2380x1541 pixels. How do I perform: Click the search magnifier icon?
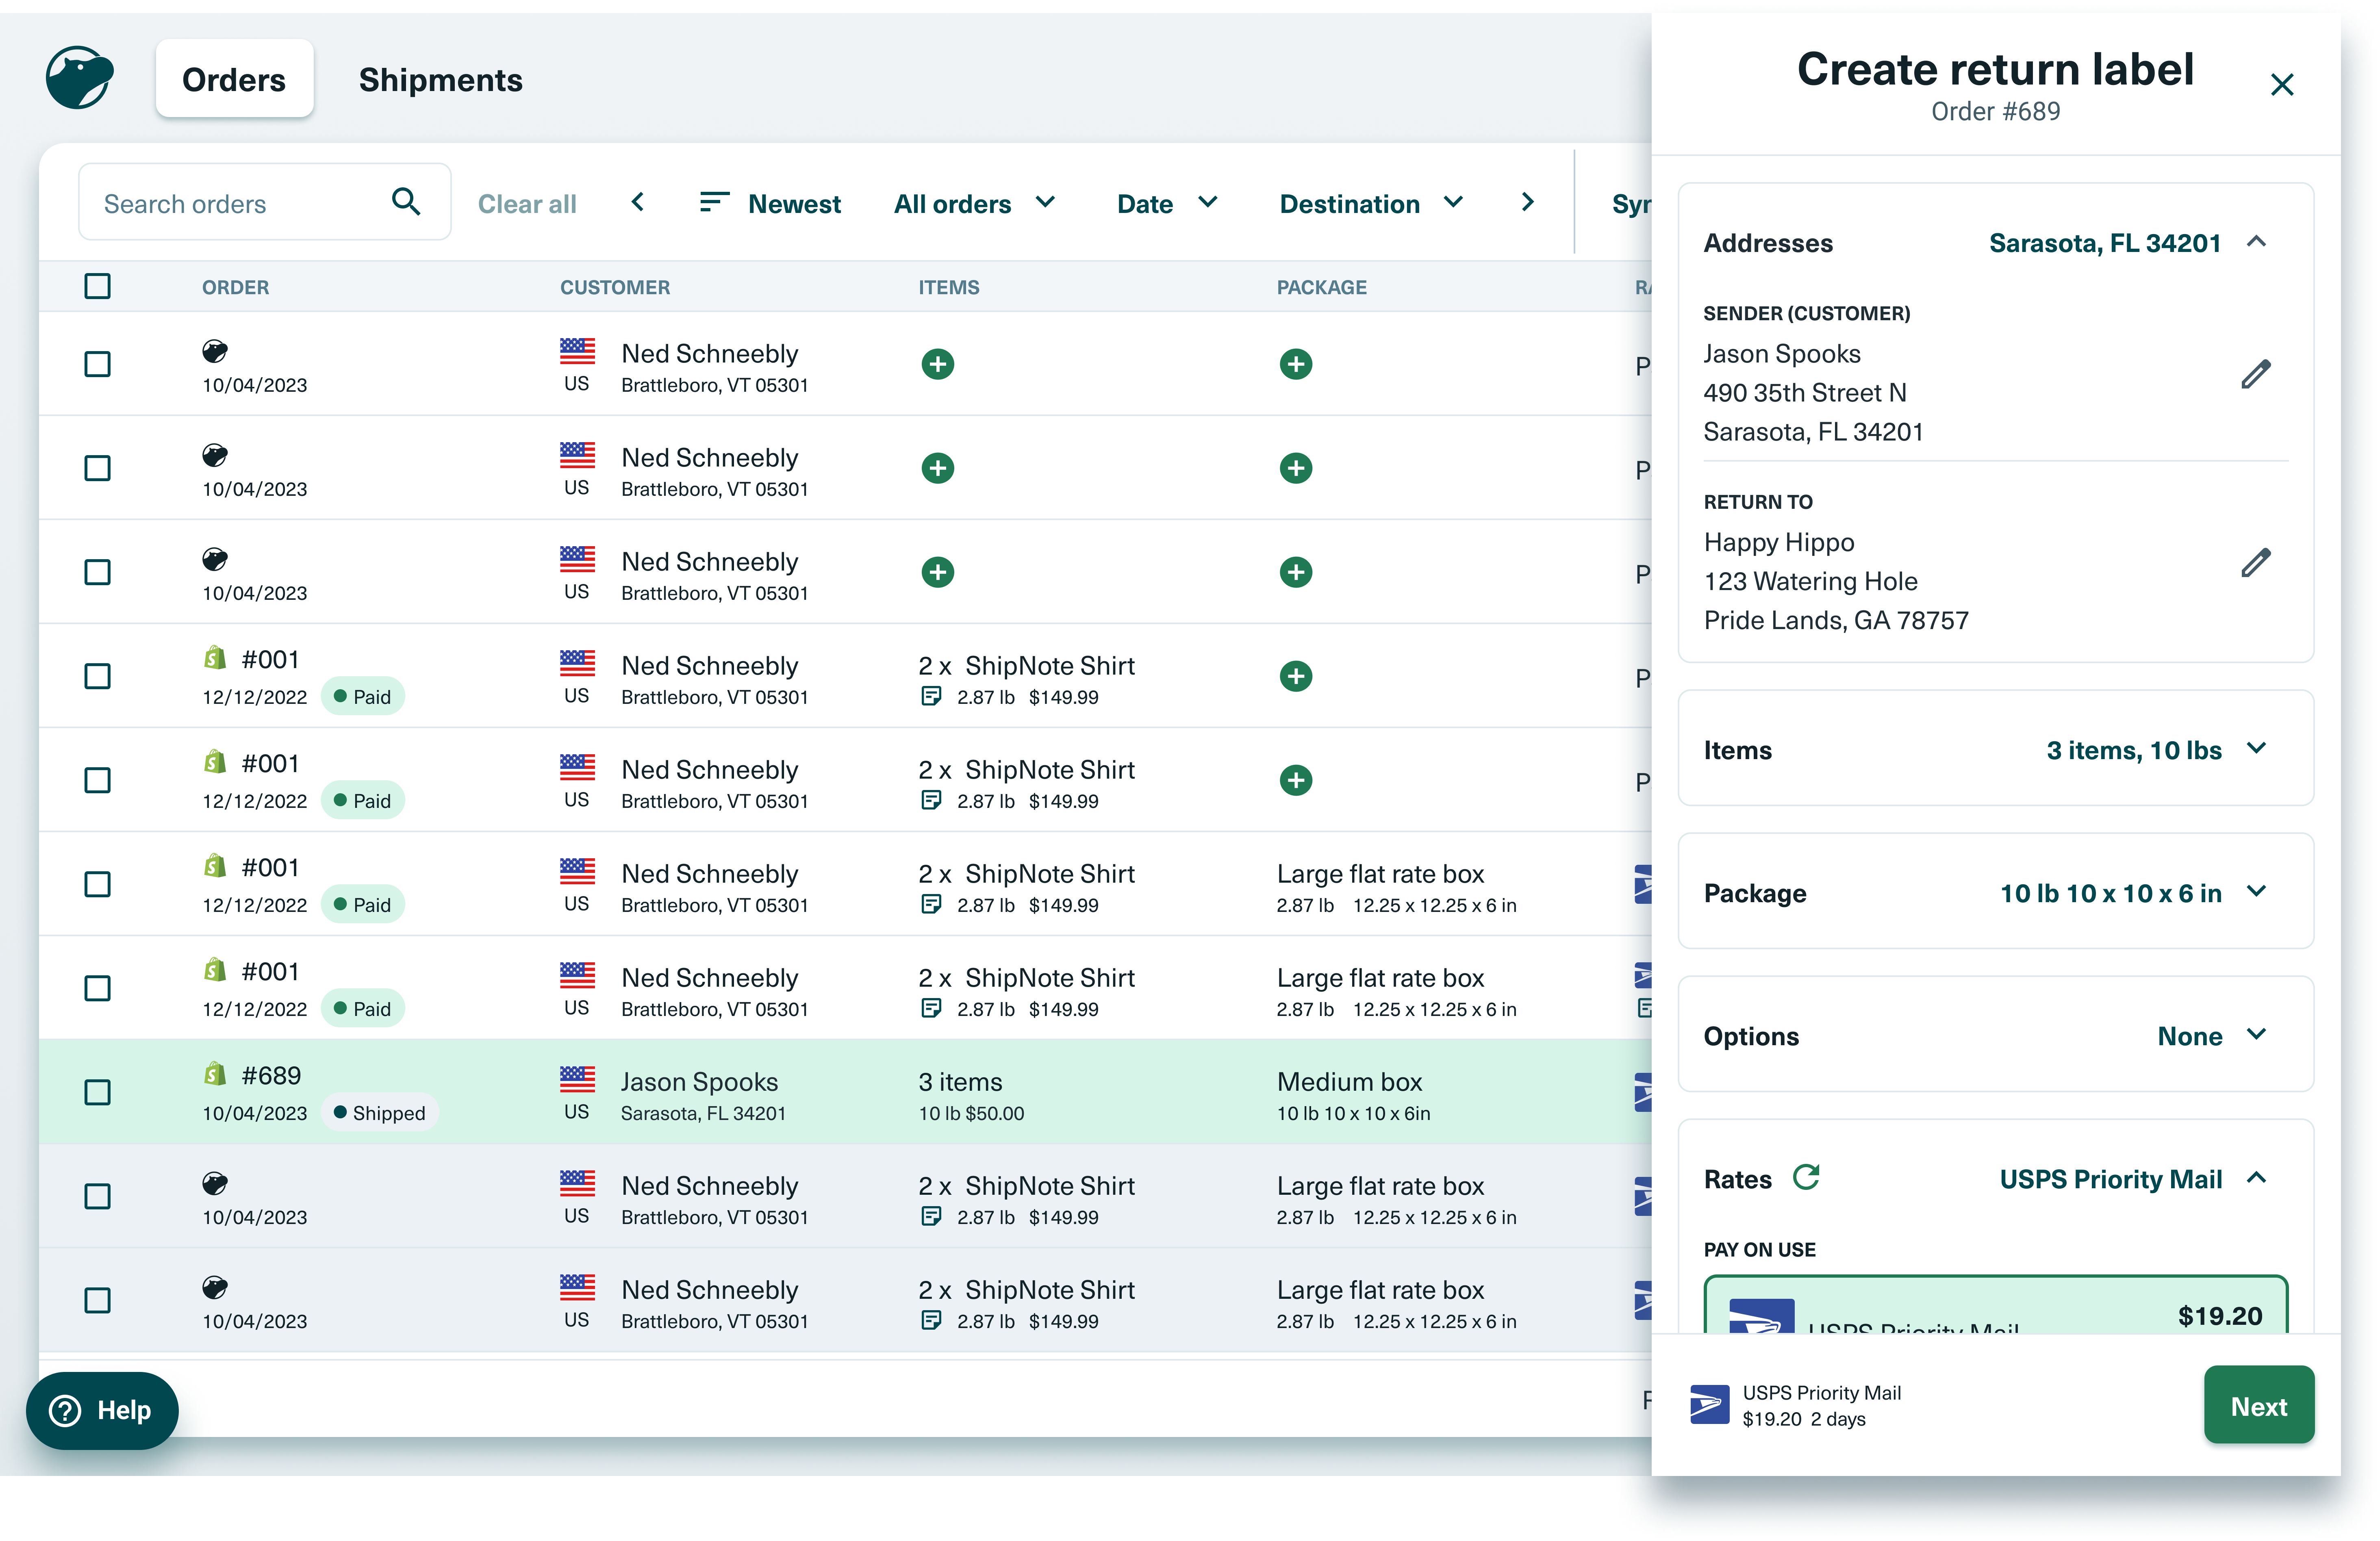(405, 202)
